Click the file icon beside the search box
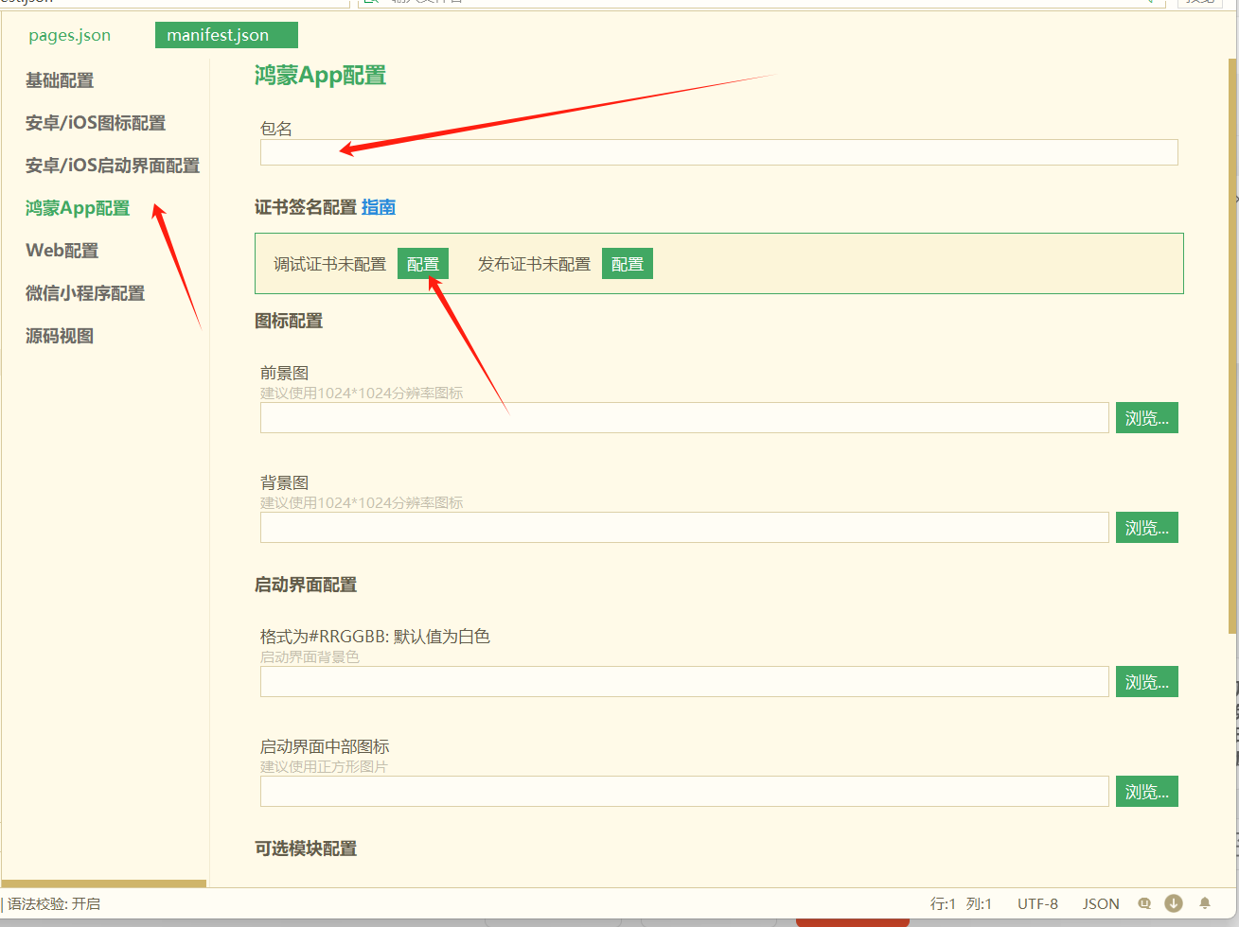1239x927 pixels. (x=369, y=3)
